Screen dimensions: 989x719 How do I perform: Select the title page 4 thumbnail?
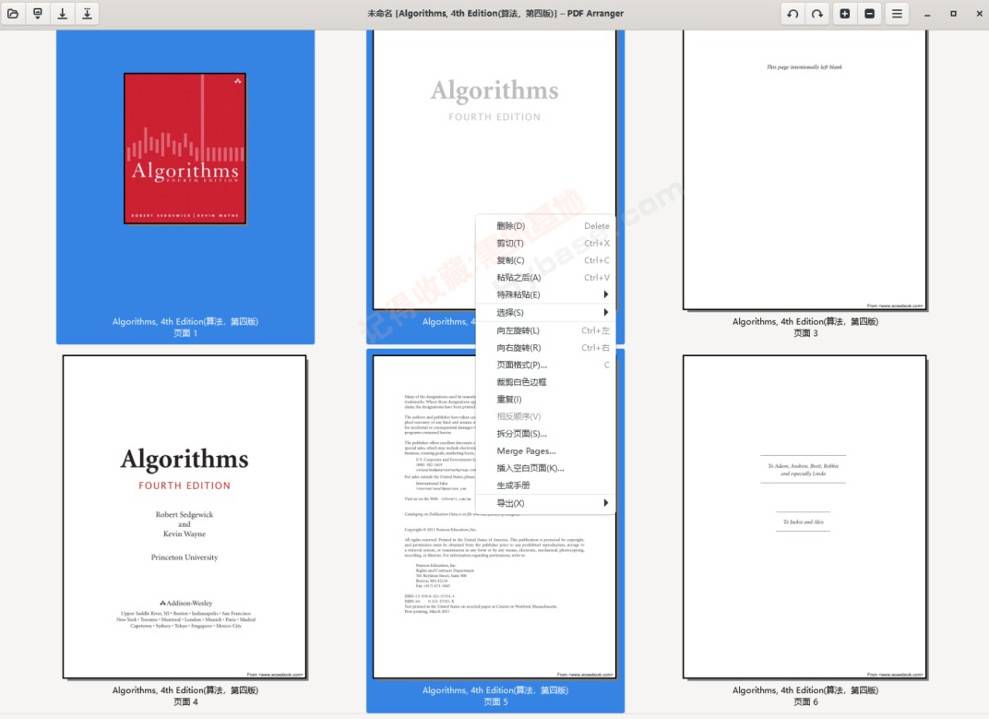click(x=185, y=516)
